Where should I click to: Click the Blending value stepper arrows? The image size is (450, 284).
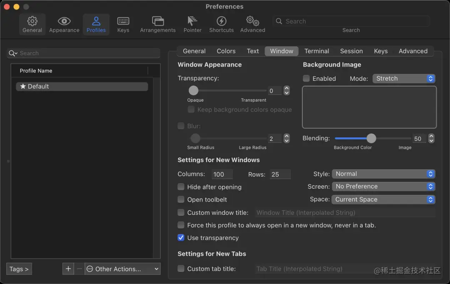point(431,139)
